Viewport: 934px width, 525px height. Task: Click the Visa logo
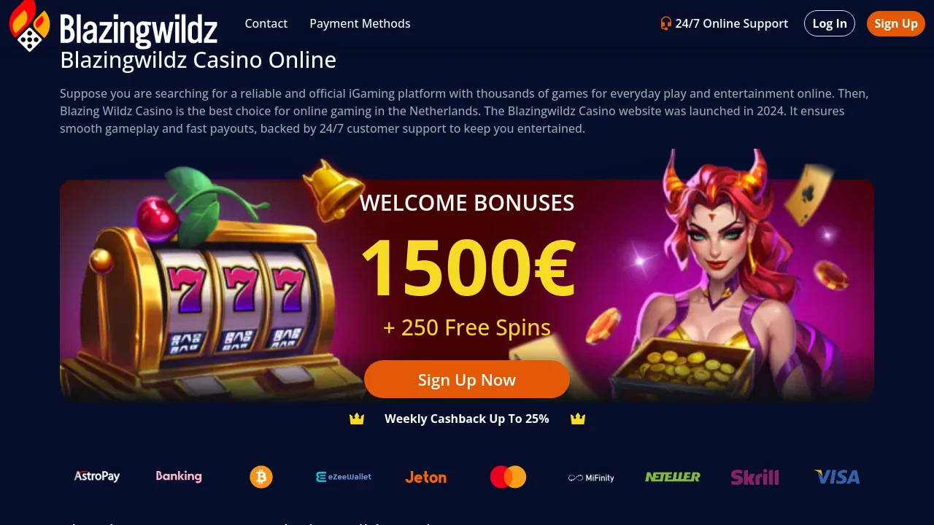[x=837, y=477]
